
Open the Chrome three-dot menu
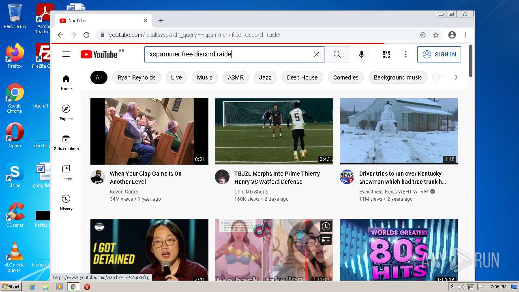(x=465, y=35)
